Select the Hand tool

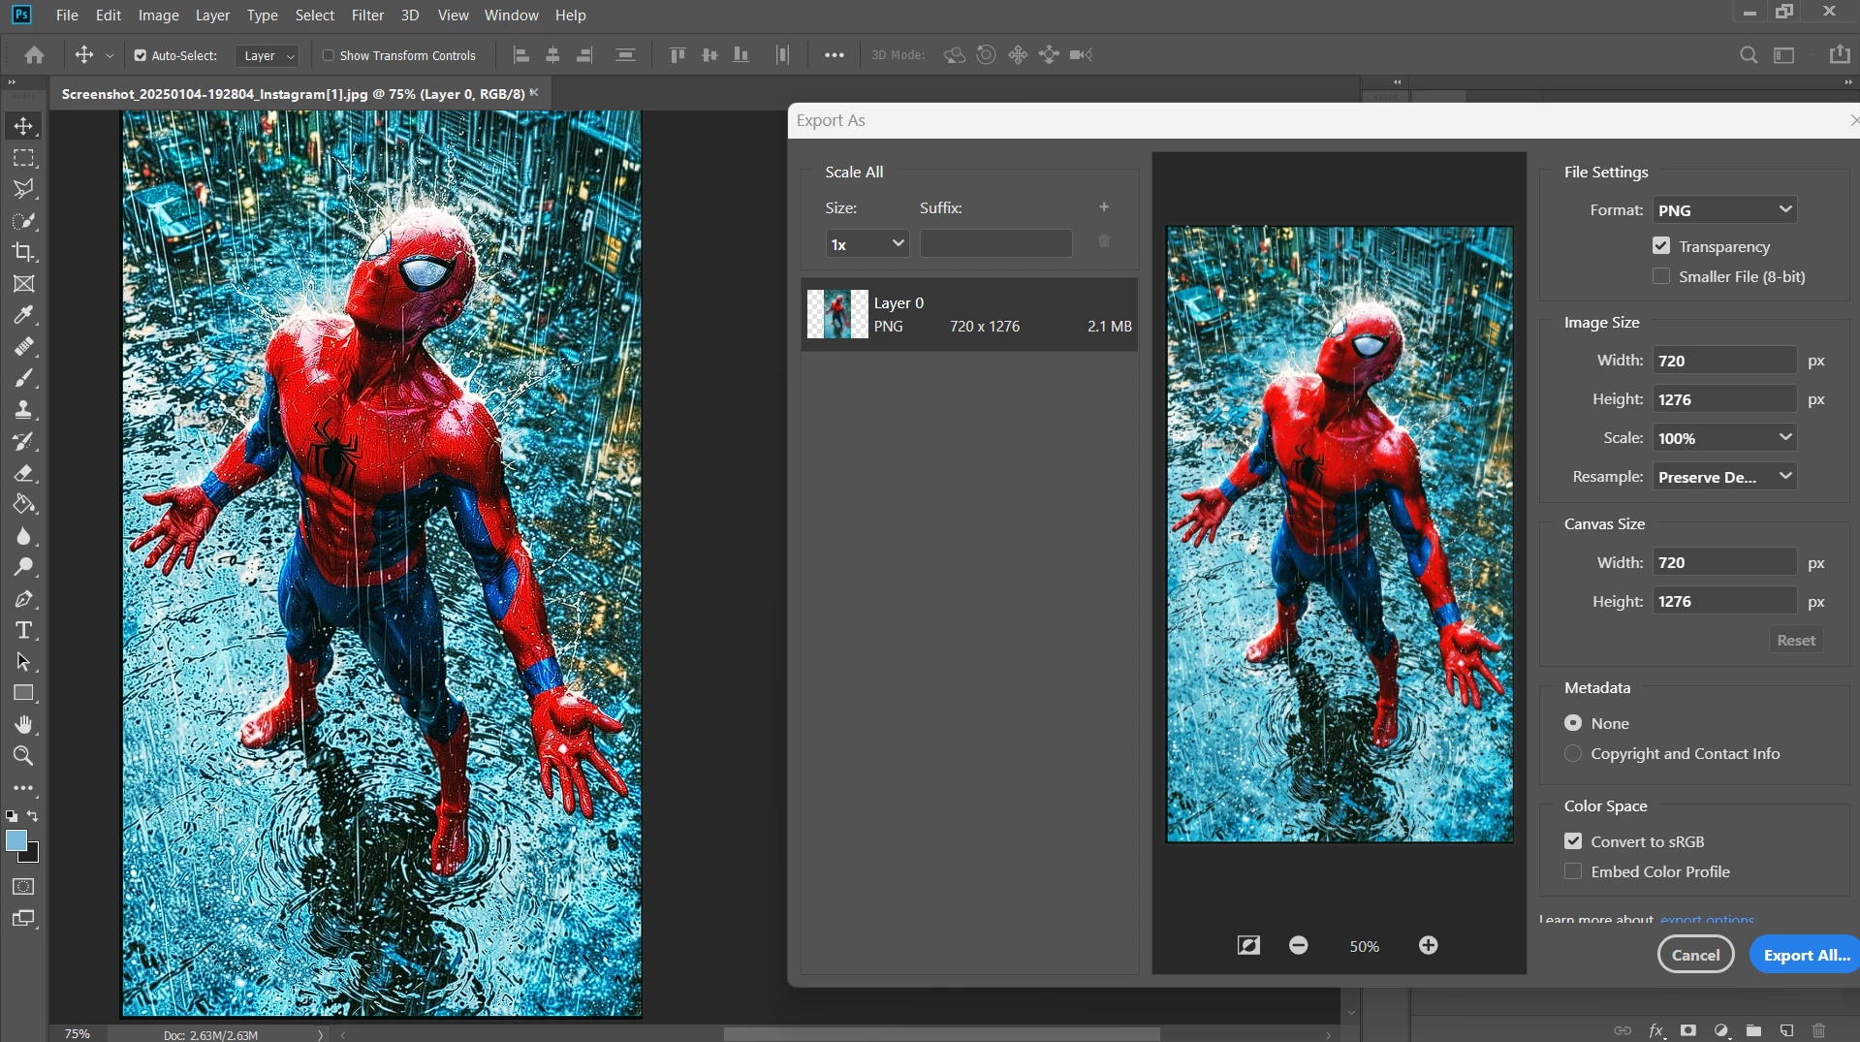(x=23, y=725)
